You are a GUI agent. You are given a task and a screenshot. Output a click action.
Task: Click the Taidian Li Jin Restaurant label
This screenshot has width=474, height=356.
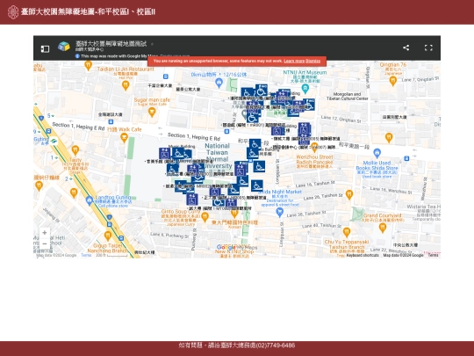coord(126,69)
